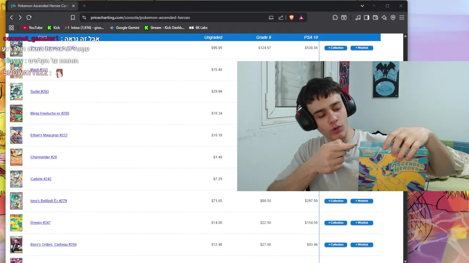Open the YouTube bookmark

pyautogui.click(x=33, y=28)
